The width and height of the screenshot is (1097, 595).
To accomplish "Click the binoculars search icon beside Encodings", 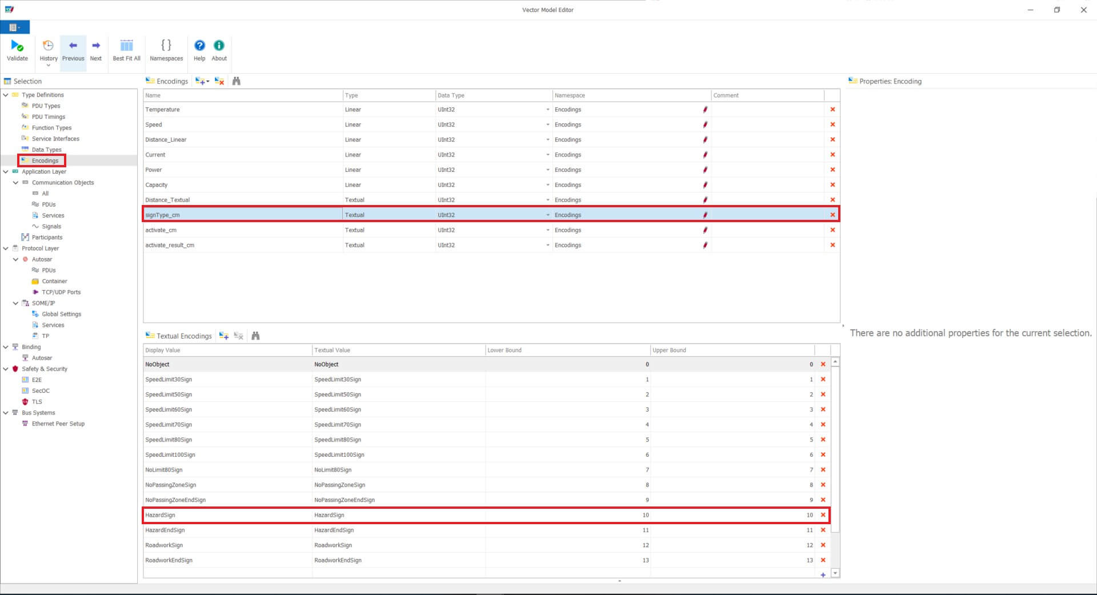I will click(x=237, y=81).
